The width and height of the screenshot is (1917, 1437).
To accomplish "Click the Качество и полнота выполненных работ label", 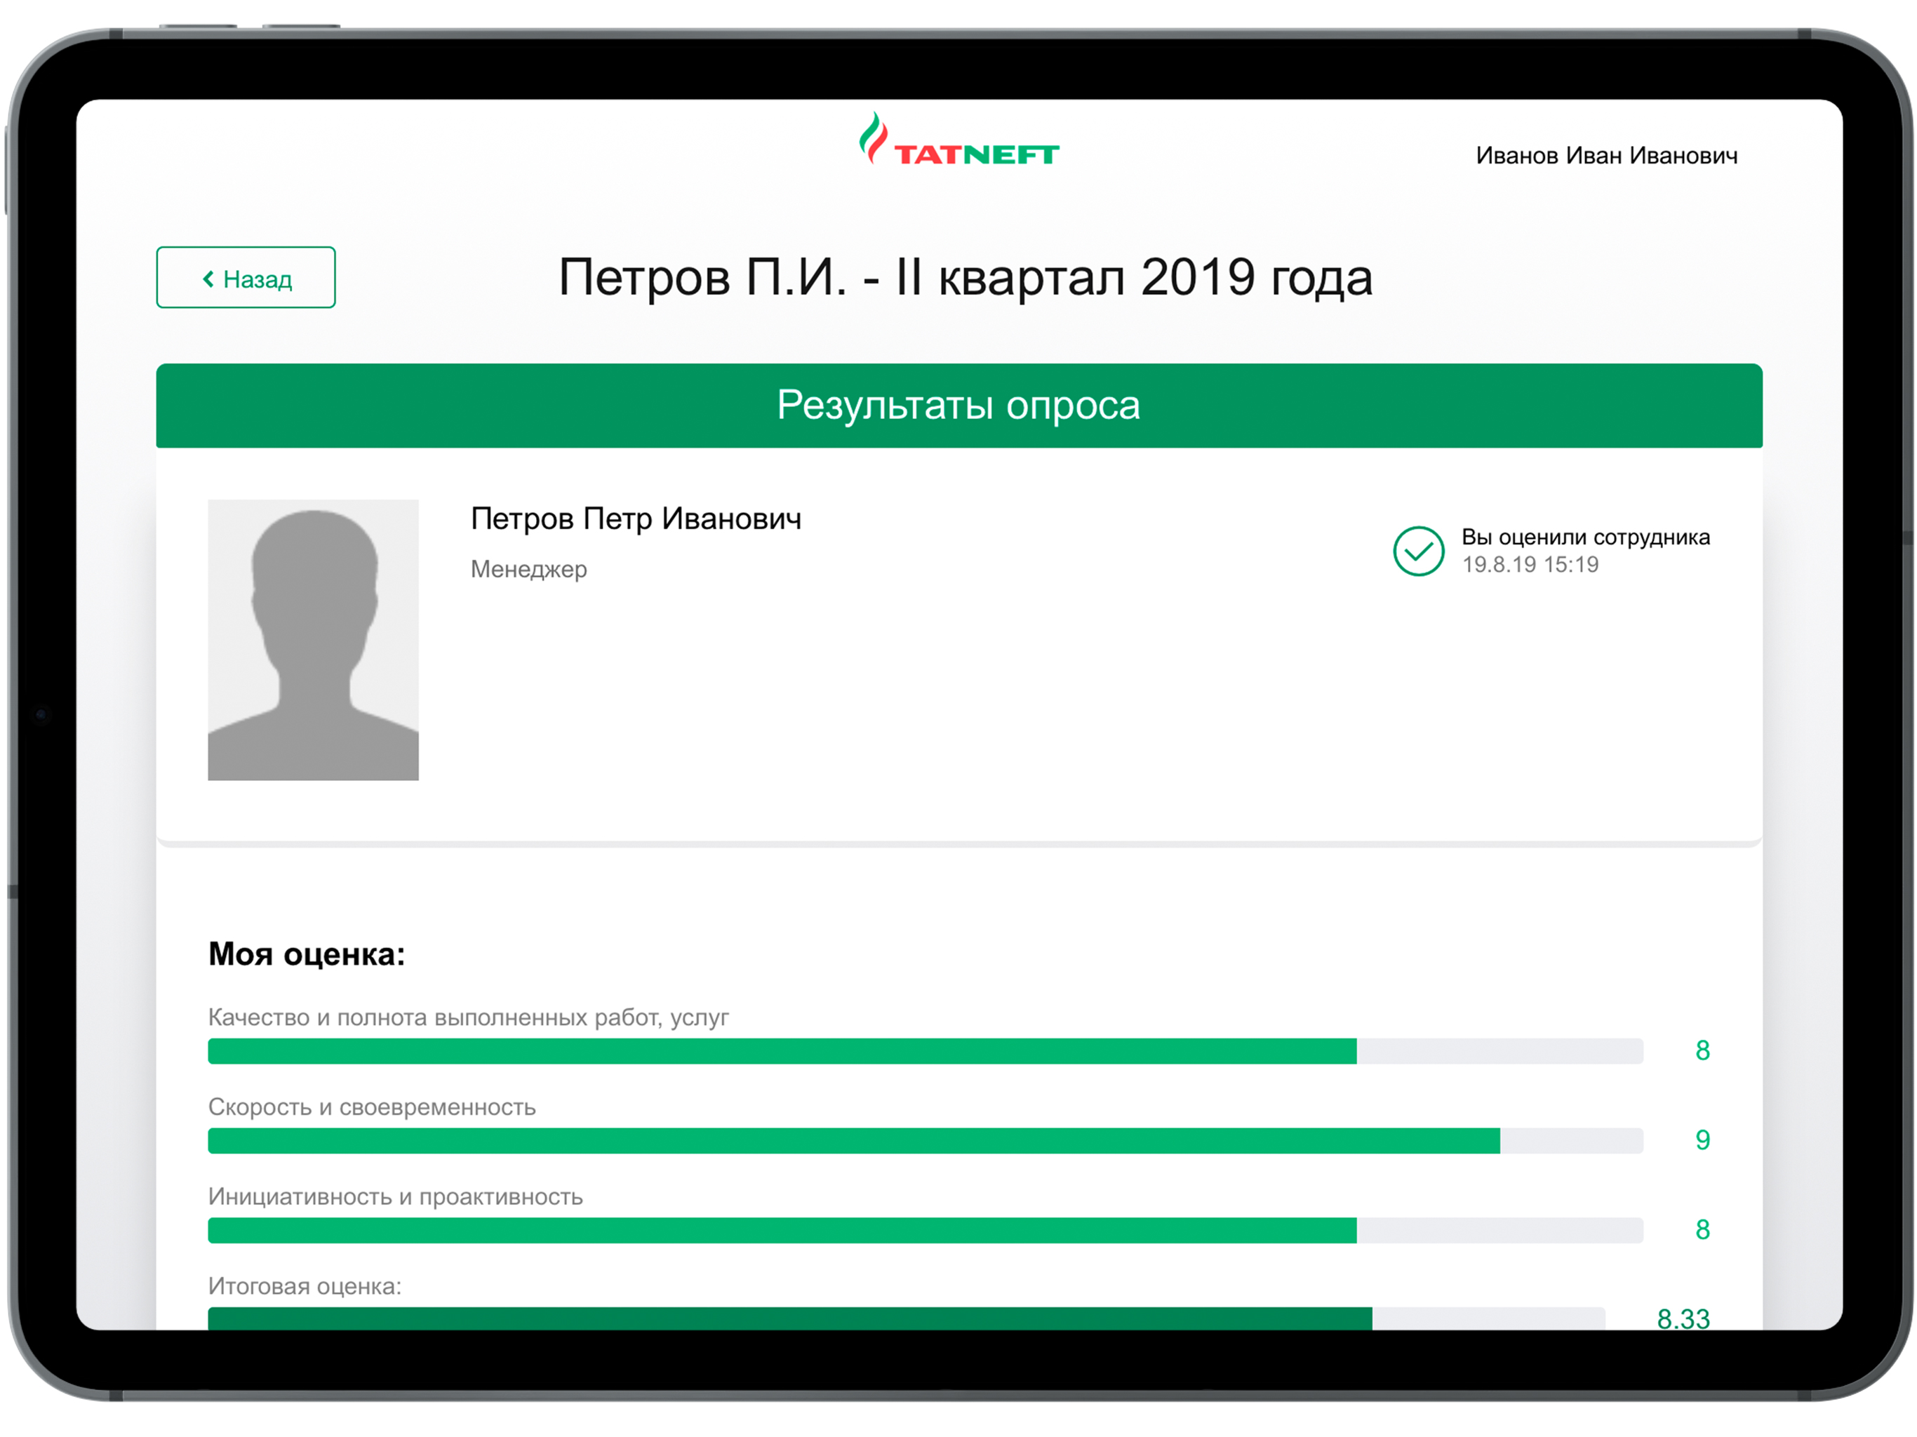I will coord(468,1017).
